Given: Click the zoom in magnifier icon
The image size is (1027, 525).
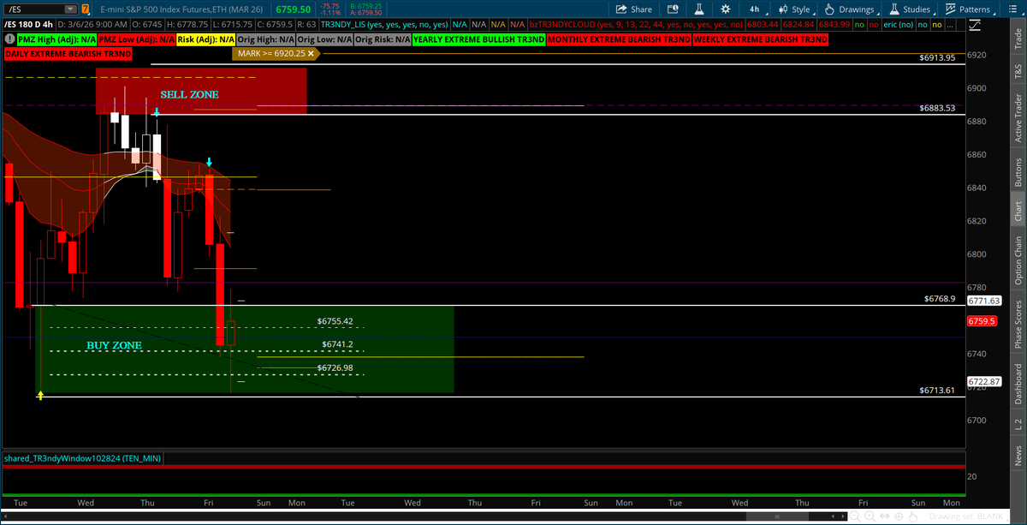Looking at the screenshot, I should (870, 516).
